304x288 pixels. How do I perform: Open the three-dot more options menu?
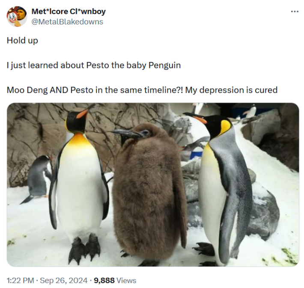(x=295, y=12)
